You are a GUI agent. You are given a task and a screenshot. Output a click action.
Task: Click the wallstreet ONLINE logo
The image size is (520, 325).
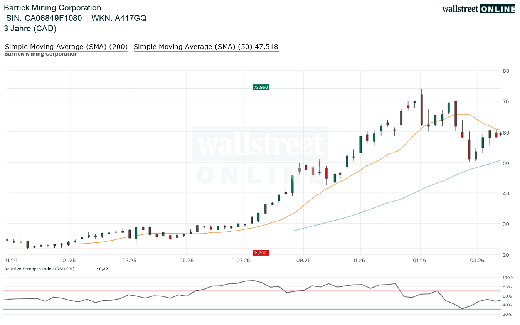click(478, 9)
